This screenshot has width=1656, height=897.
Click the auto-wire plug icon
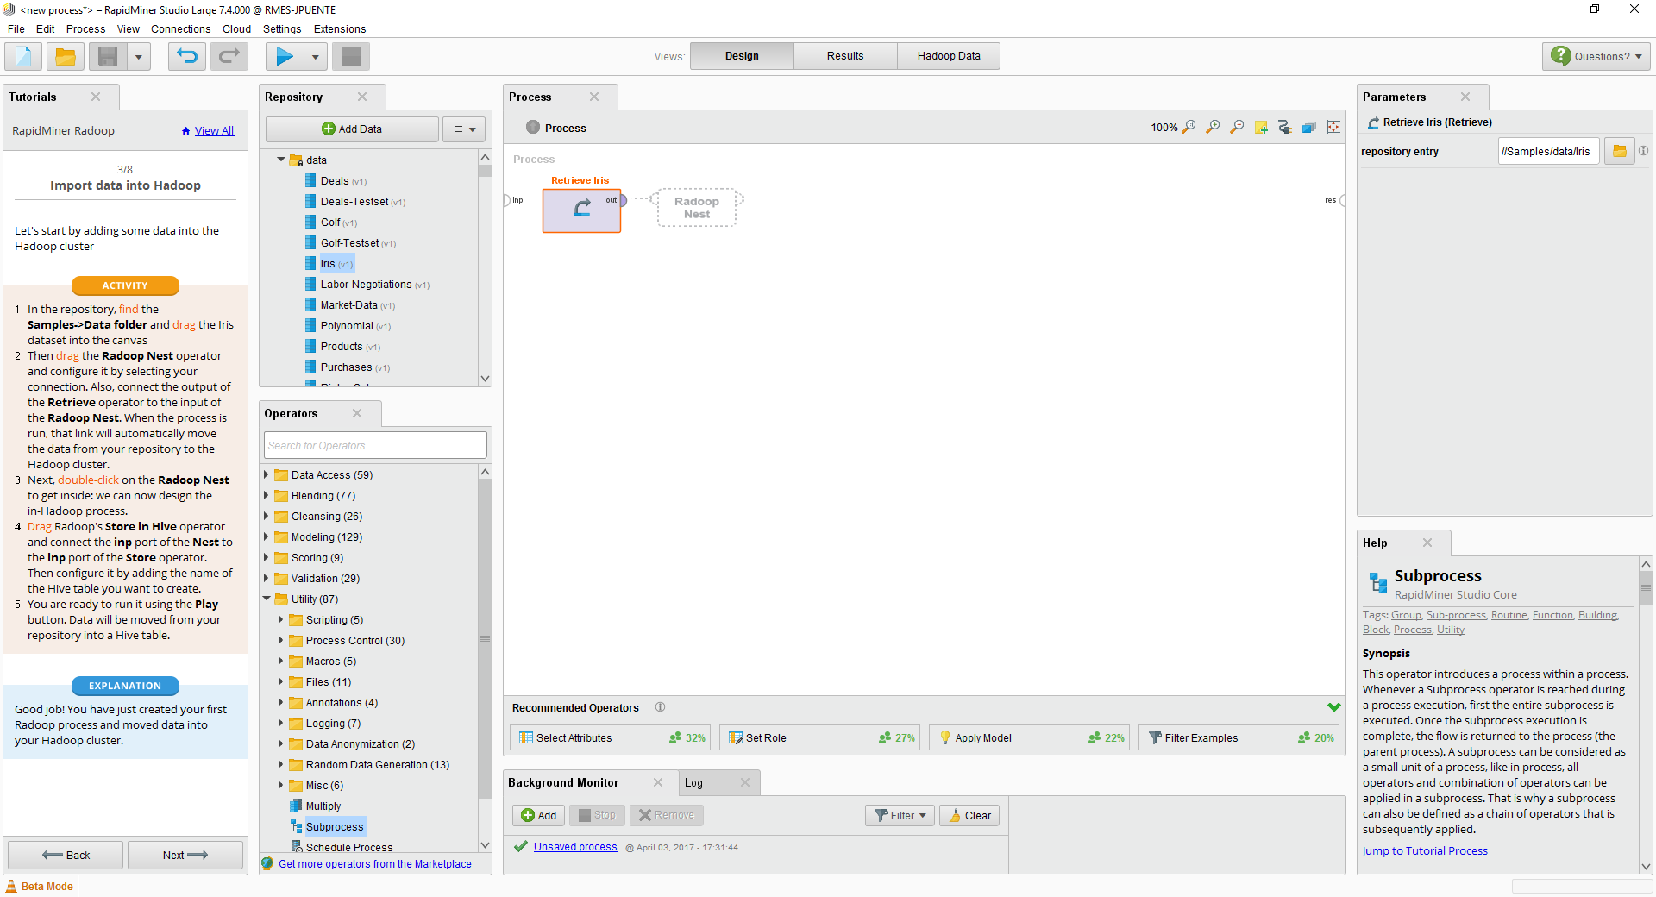click(1285, 128)
